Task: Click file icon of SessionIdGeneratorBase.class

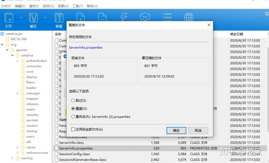Action: point(57,160)
